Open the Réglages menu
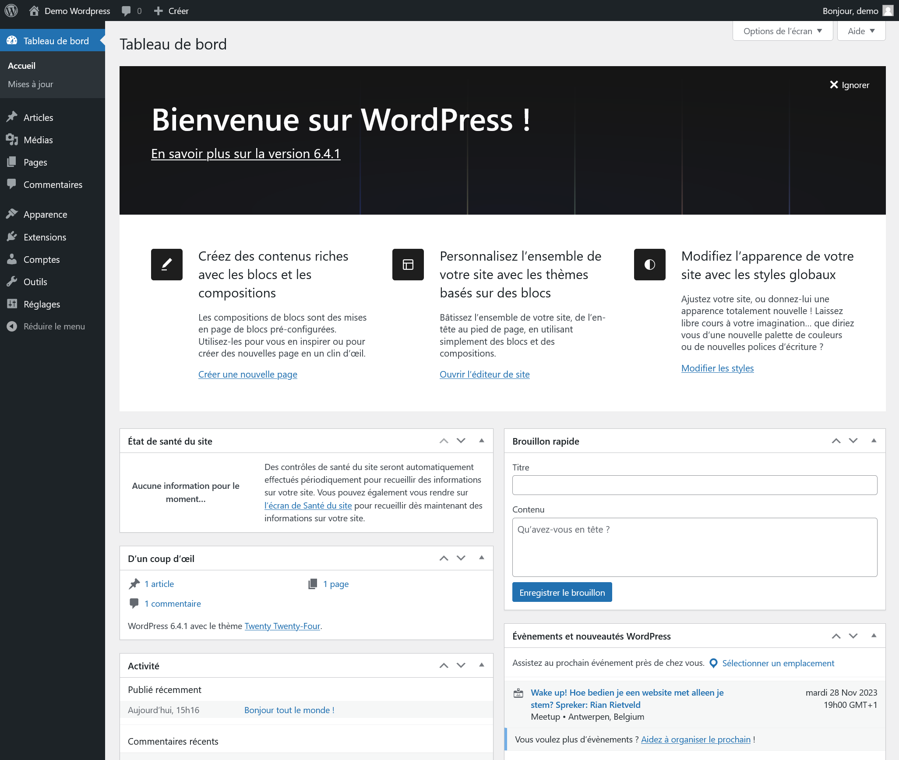The width and height of the screenshot is (899, 760). click(42, 304)
